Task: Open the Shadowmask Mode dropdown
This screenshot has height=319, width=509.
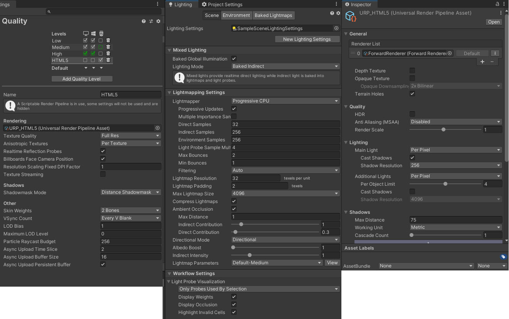Action: pyautogui.click(x=130, y=192)
